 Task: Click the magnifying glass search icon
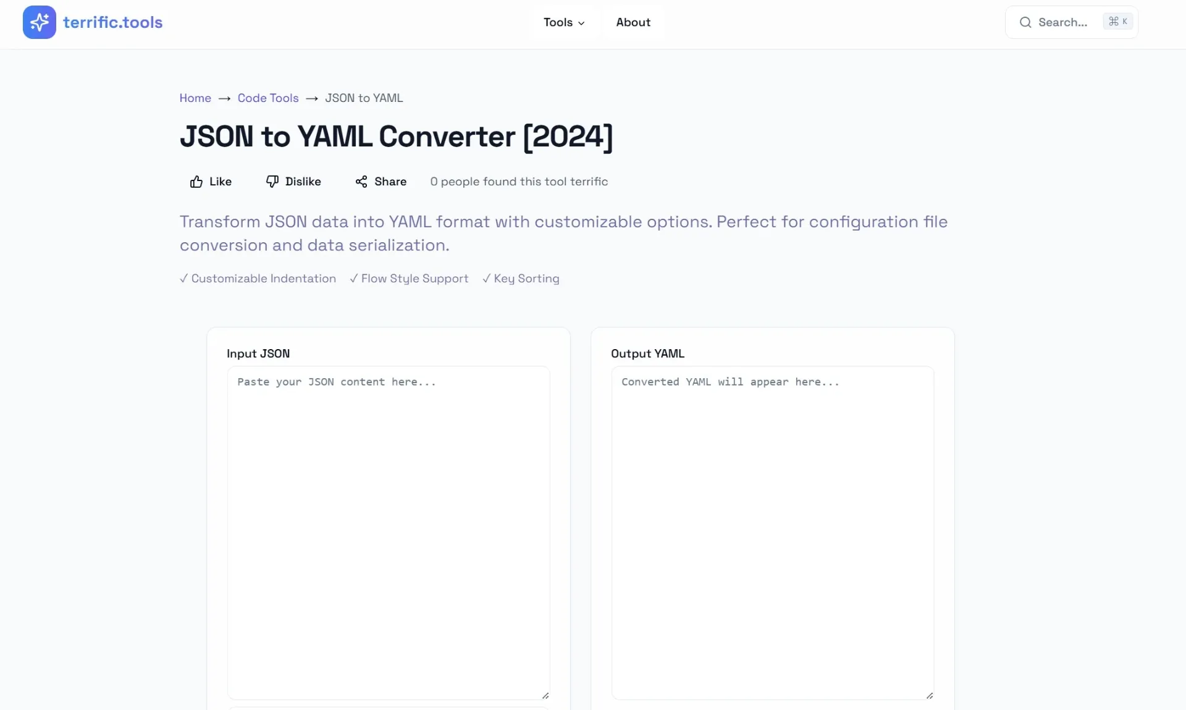(x=1025, y=22)
